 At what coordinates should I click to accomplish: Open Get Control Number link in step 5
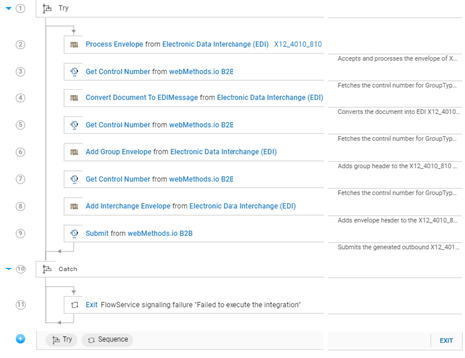[x=118, y=125]
